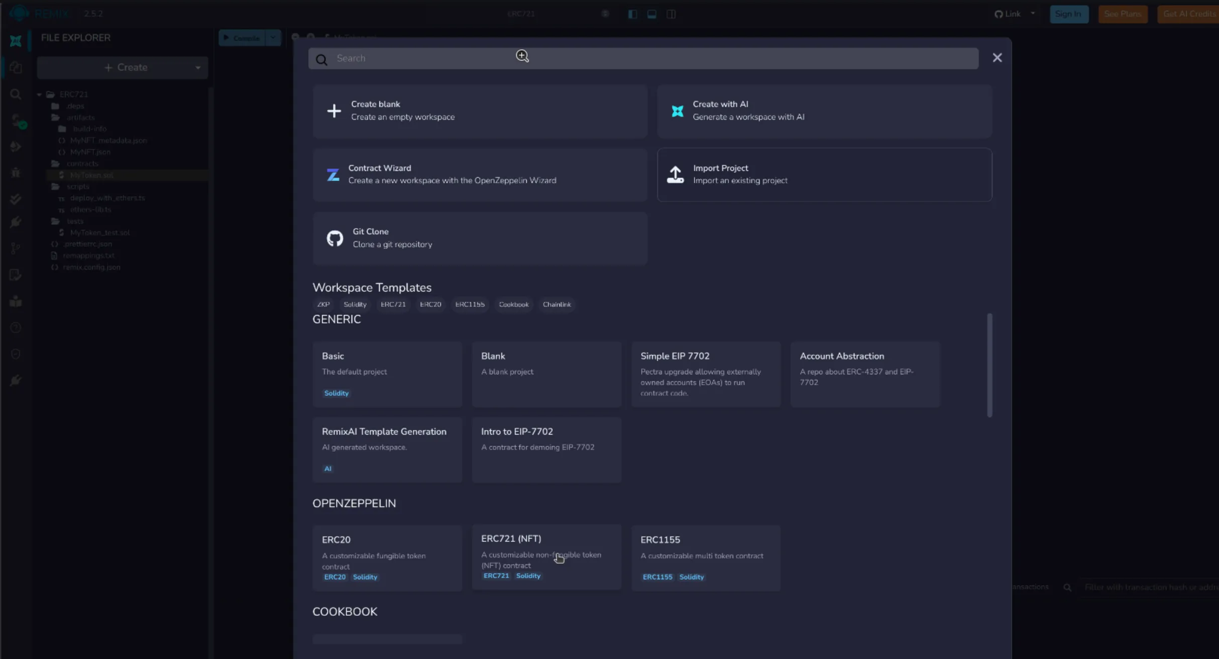
Task: Open ethers-lib.ts file
Action: [91, 209]
